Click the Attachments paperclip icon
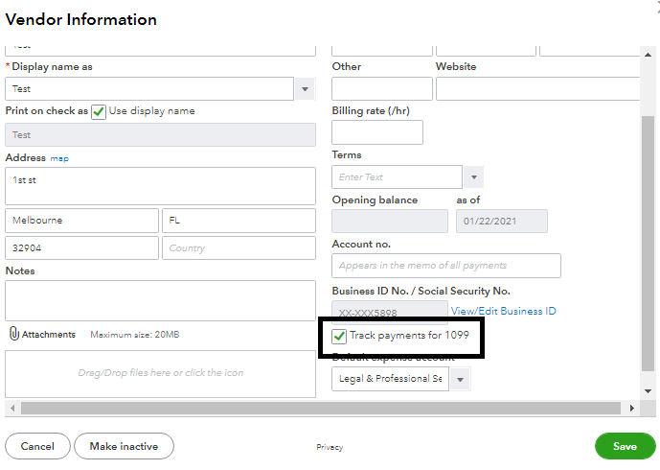660x470 pixels. pyautogui.click(x=14, y=334)
